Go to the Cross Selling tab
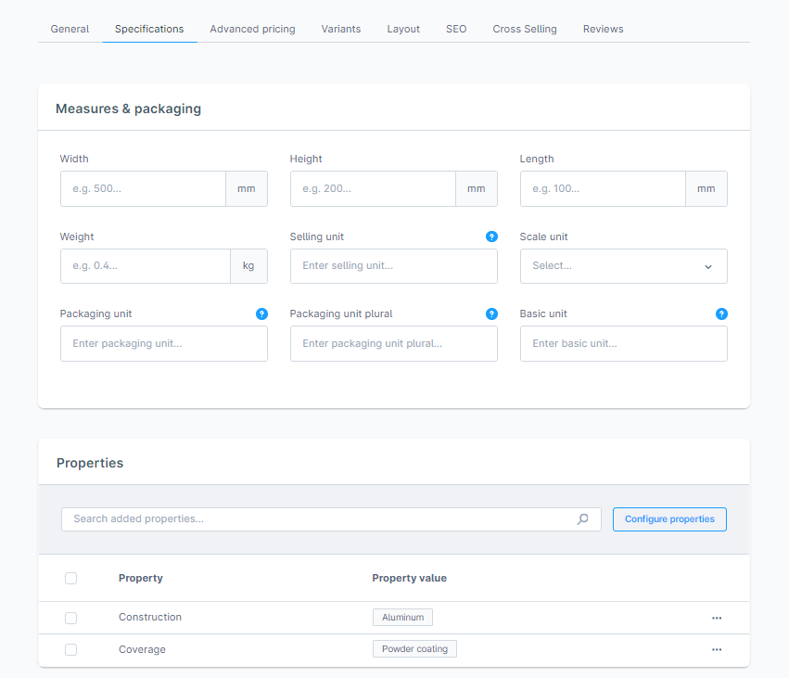This screenshot has width=789, height=678. pos(525,29)
